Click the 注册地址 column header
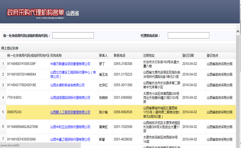This screenshot has width=241, height=148. [149, 55]
